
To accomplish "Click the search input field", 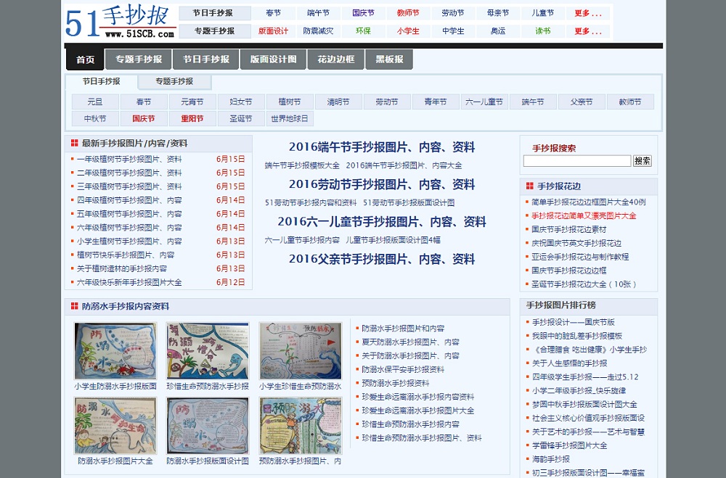I will [x=577, y=160].
